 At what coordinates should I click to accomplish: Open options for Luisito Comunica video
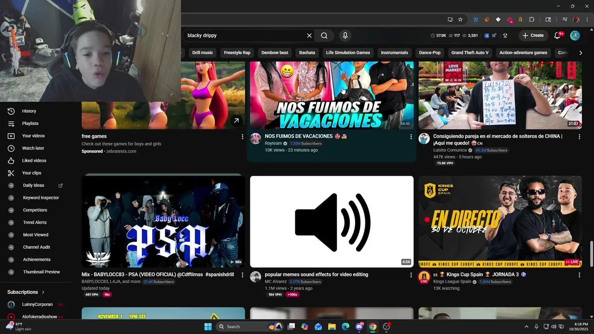tap(579, 137)
